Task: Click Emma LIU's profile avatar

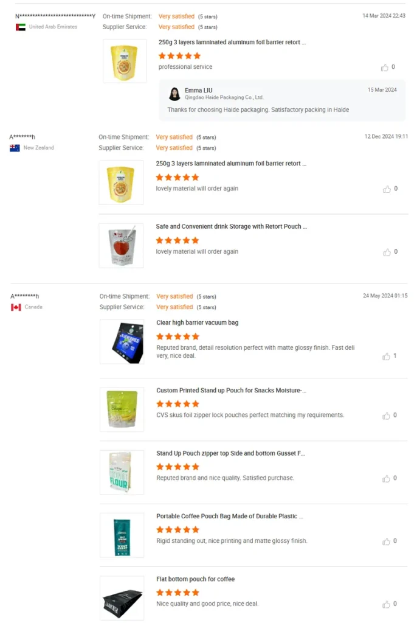Action: pos(174,94)
